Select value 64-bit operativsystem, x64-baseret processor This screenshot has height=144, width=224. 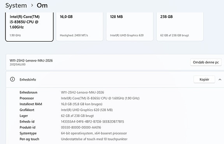click(94, 133)
